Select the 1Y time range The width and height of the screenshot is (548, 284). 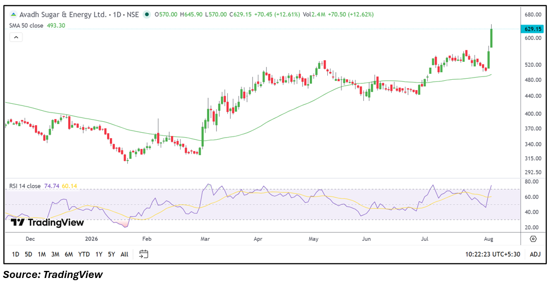[x=99, y=255]
